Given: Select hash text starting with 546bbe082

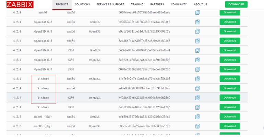Looking at the screenshot, I should click(x=144, y=50).
